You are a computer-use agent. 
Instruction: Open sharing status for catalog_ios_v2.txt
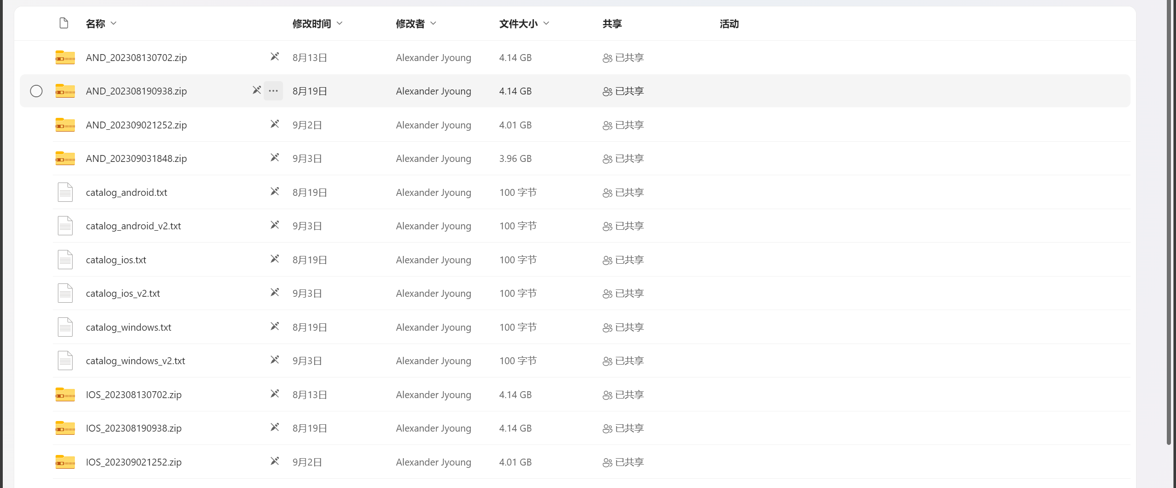tap(623, 294)
